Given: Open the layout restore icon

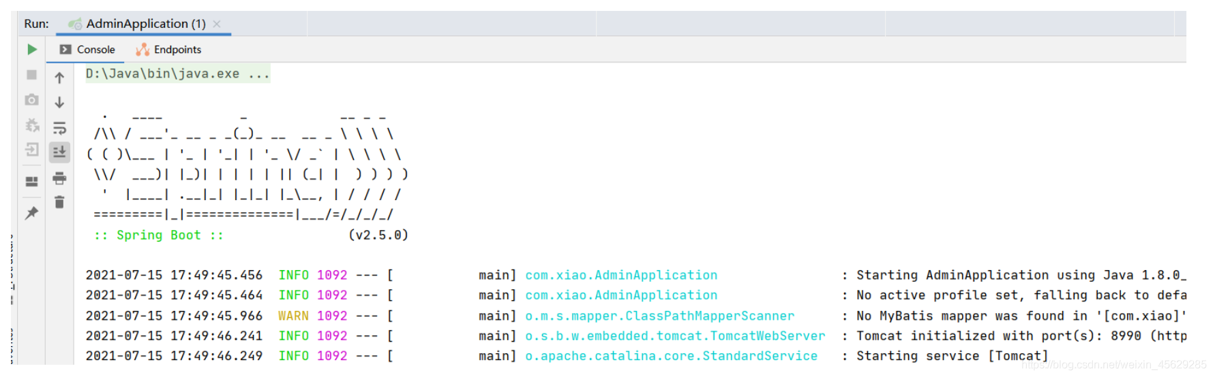Looking at the screenshot, I should pos(32,181).
